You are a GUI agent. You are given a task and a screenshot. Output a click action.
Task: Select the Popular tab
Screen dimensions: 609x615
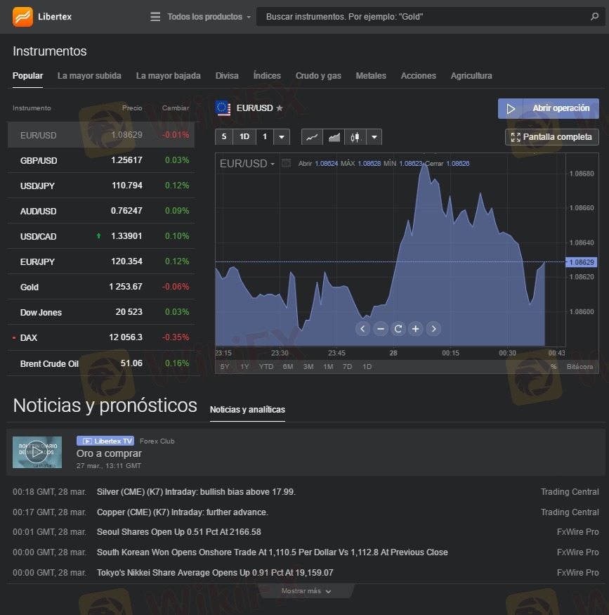point(28,76)
